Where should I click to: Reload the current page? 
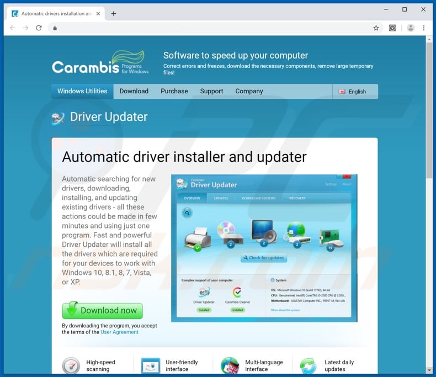tap(39, 28)
